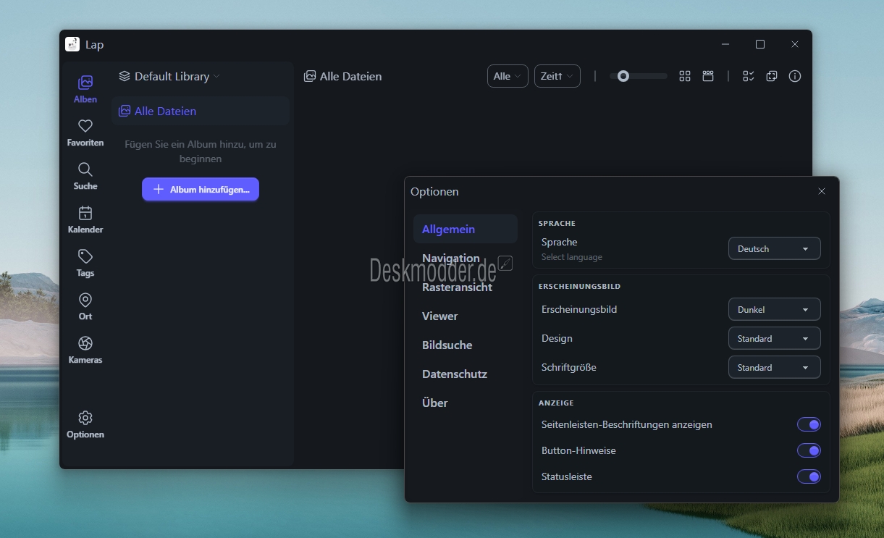Disable Seitenleisten-Beschriftungen anzeigen toggle

tap(809, 424)
